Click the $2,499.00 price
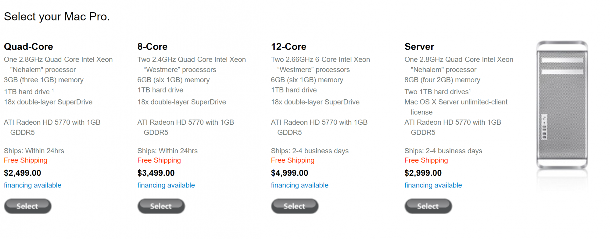 click(23, 173)
